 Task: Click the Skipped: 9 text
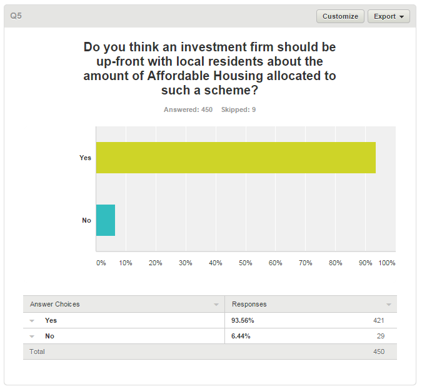(x=238, y=109)
